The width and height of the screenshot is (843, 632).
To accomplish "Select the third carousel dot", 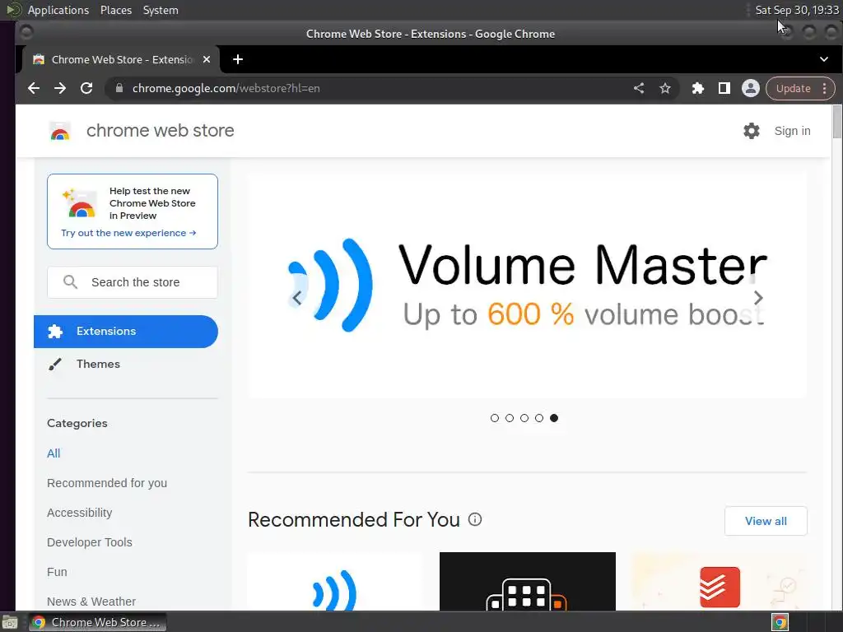I will [x=524, y=418].
